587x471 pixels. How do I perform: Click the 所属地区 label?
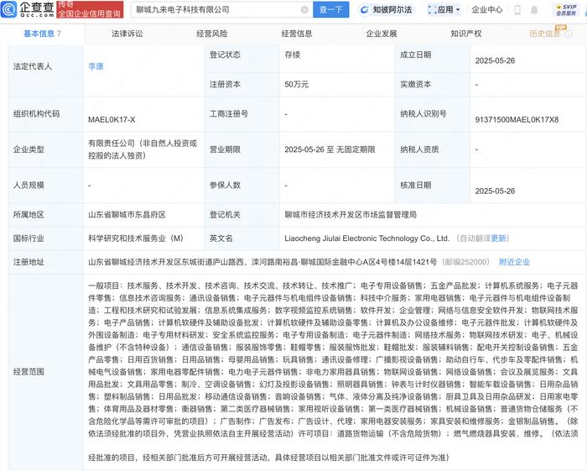pos(29,215)
